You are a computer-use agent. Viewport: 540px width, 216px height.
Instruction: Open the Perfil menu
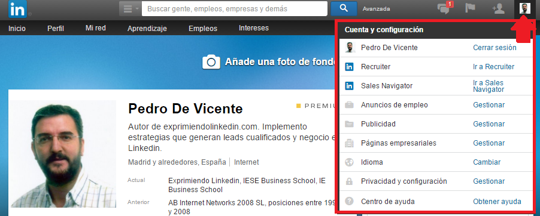[56, 29]
